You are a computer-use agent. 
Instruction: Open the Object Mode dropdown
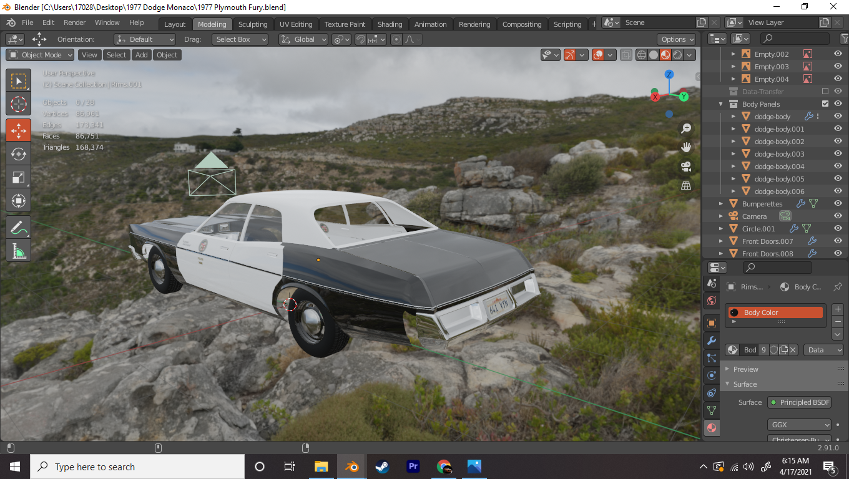tap(40, 55)
